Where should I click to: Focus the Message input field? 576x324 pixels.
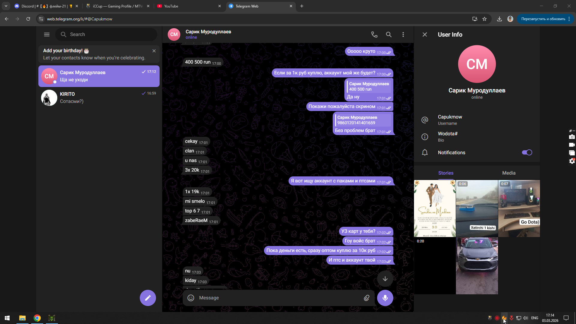click(276, 298)
